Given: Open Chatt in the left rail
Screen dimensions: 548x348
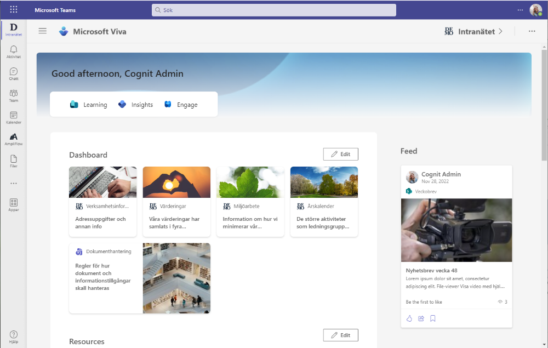Looking at the screenshot, I should coord(14,73).
